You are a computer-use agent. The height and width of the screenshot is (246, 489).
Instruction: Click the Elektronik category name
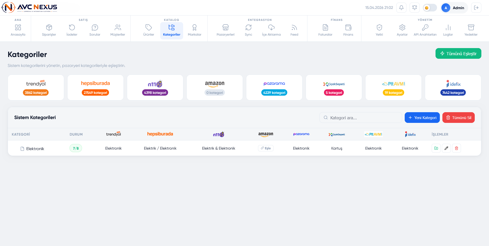(x=35, y=149)
